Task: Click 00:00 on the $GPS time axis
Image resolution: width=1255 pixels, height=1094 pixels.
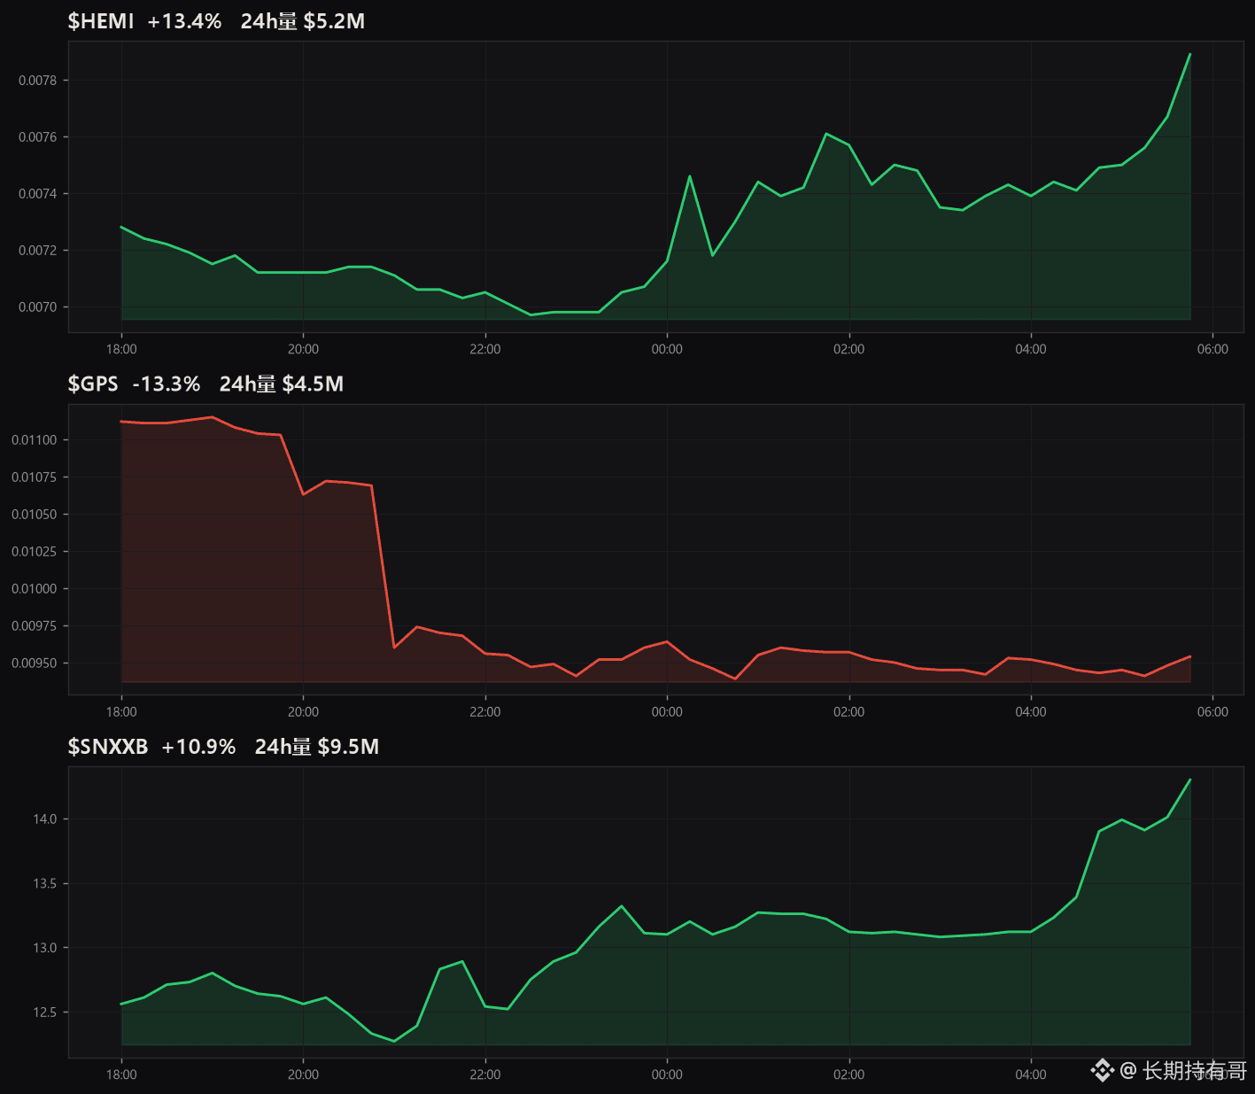Action: [667, 712]
